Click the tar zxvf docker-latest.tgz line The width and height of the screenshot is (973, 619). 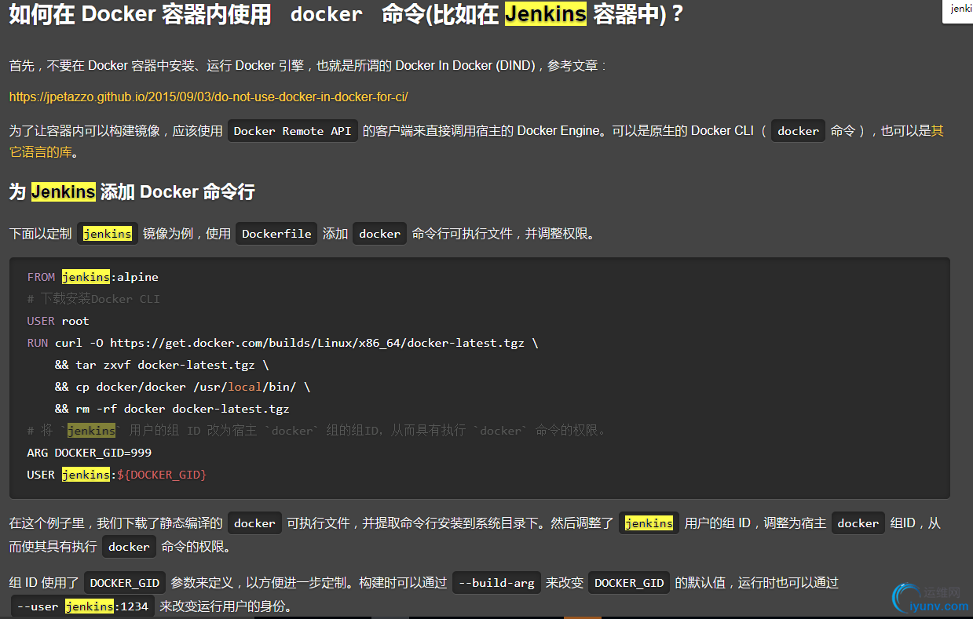coord(162,365)
